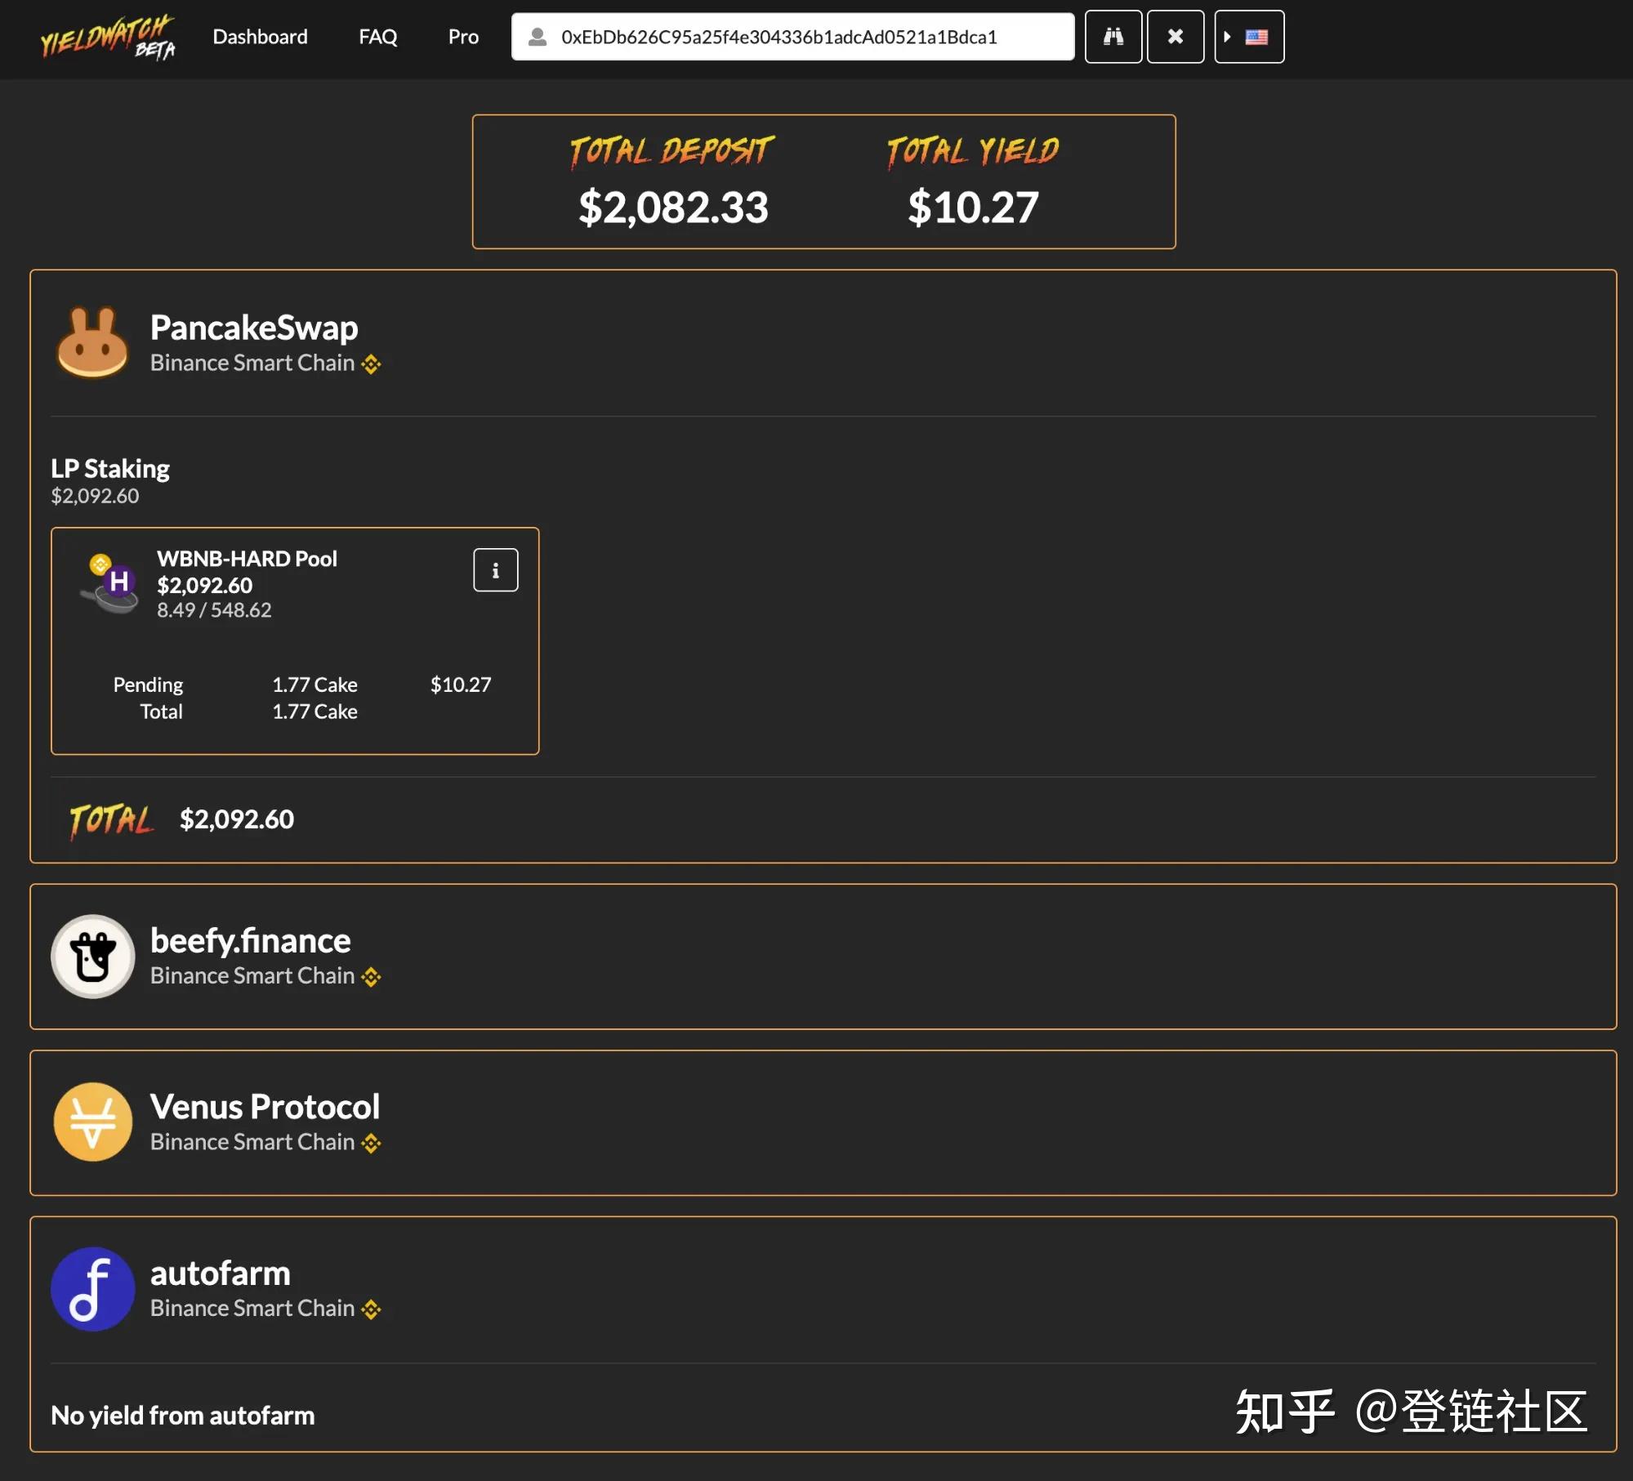
Task: Open the Pro menu item
Action: click(463, 37)
